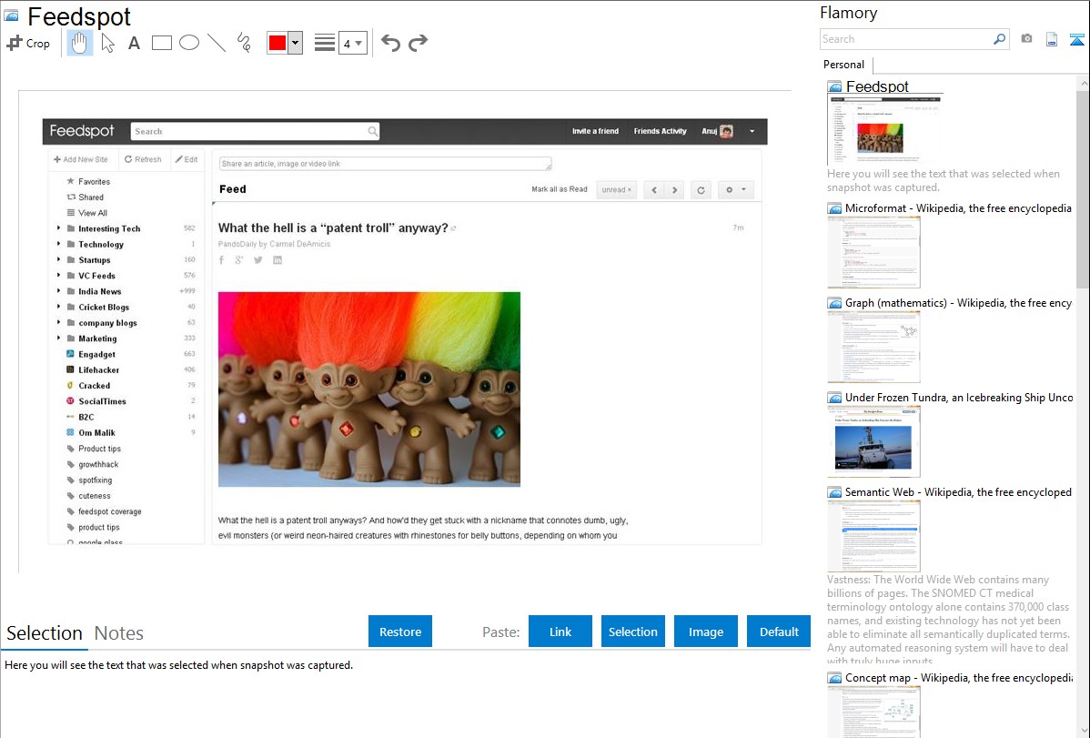Expand the Startups folder arrow
Image resolution: width=1090 pixels, height=738 pixels.
(x=58, y=260)
